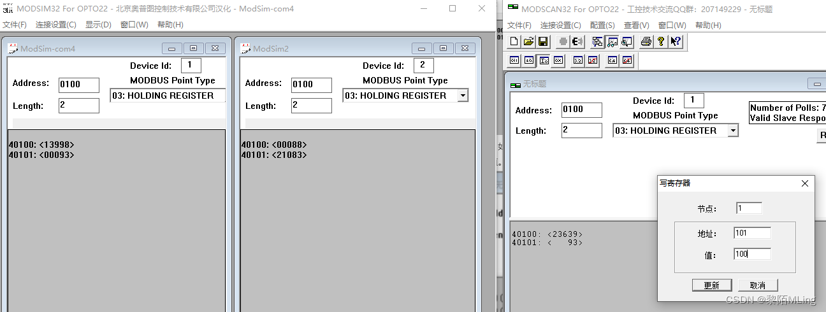Open 帮助(H) menu in MODSCAN32

(708, 25)
